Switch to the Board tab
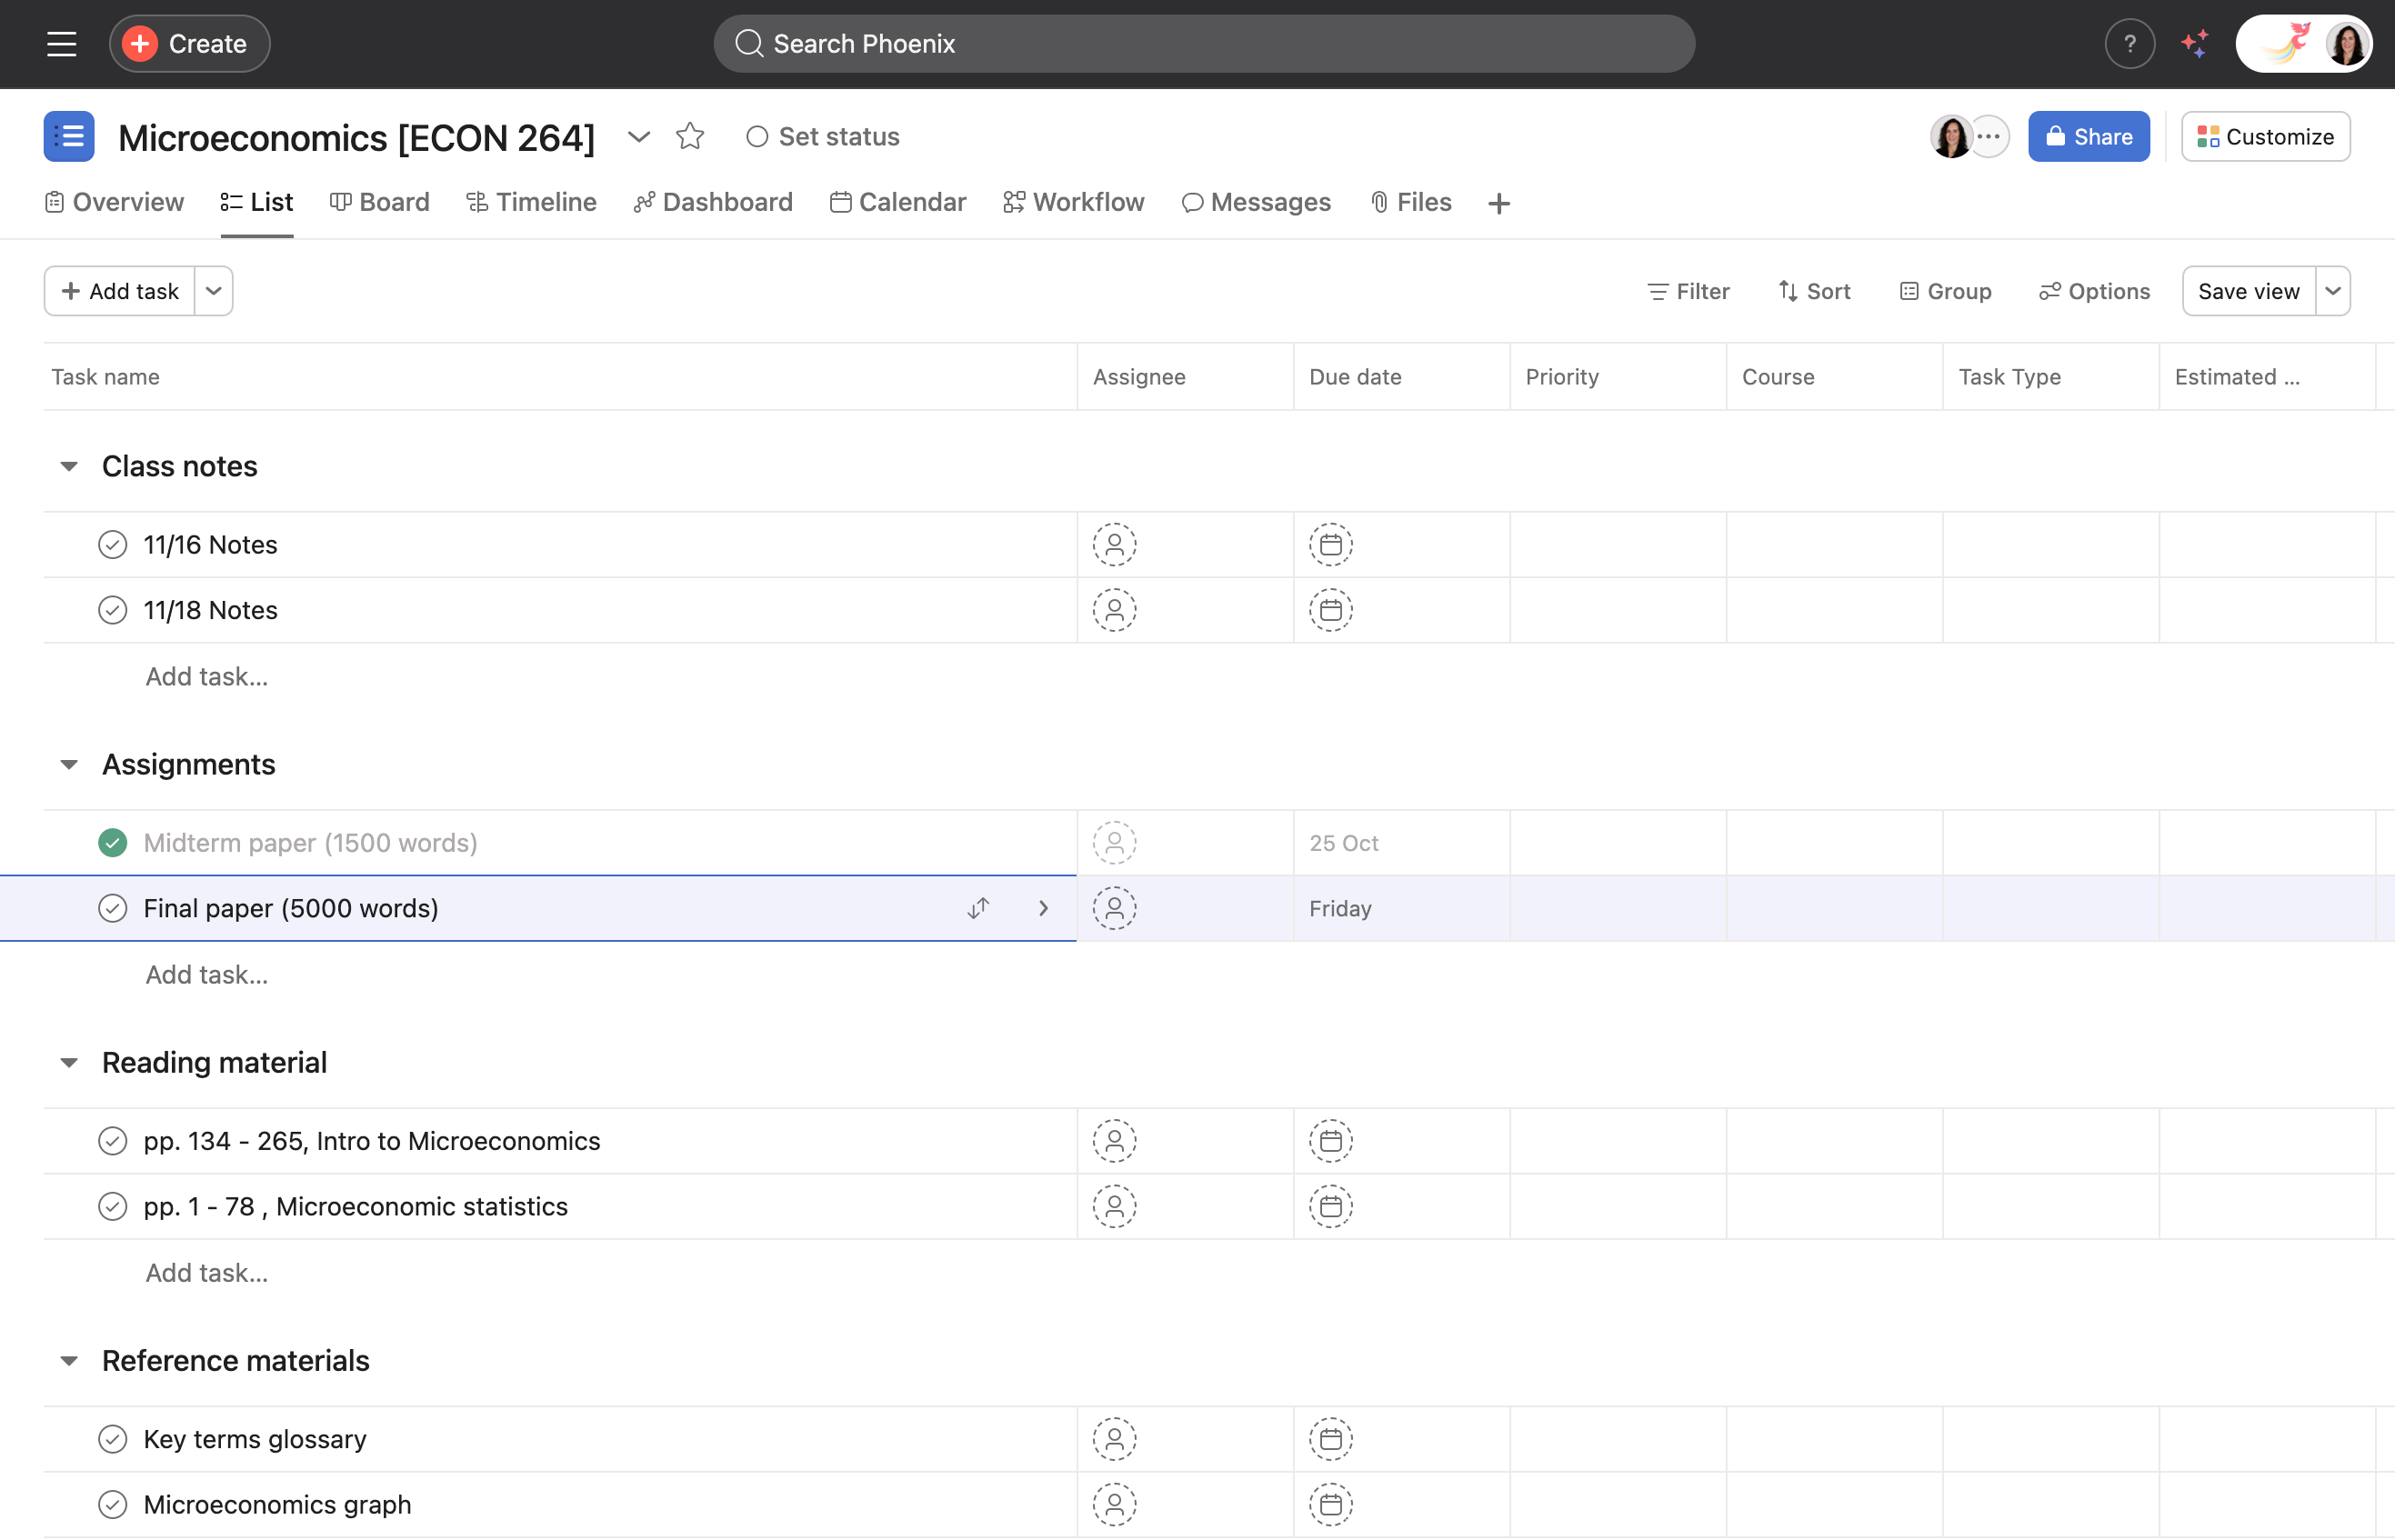 380,202
